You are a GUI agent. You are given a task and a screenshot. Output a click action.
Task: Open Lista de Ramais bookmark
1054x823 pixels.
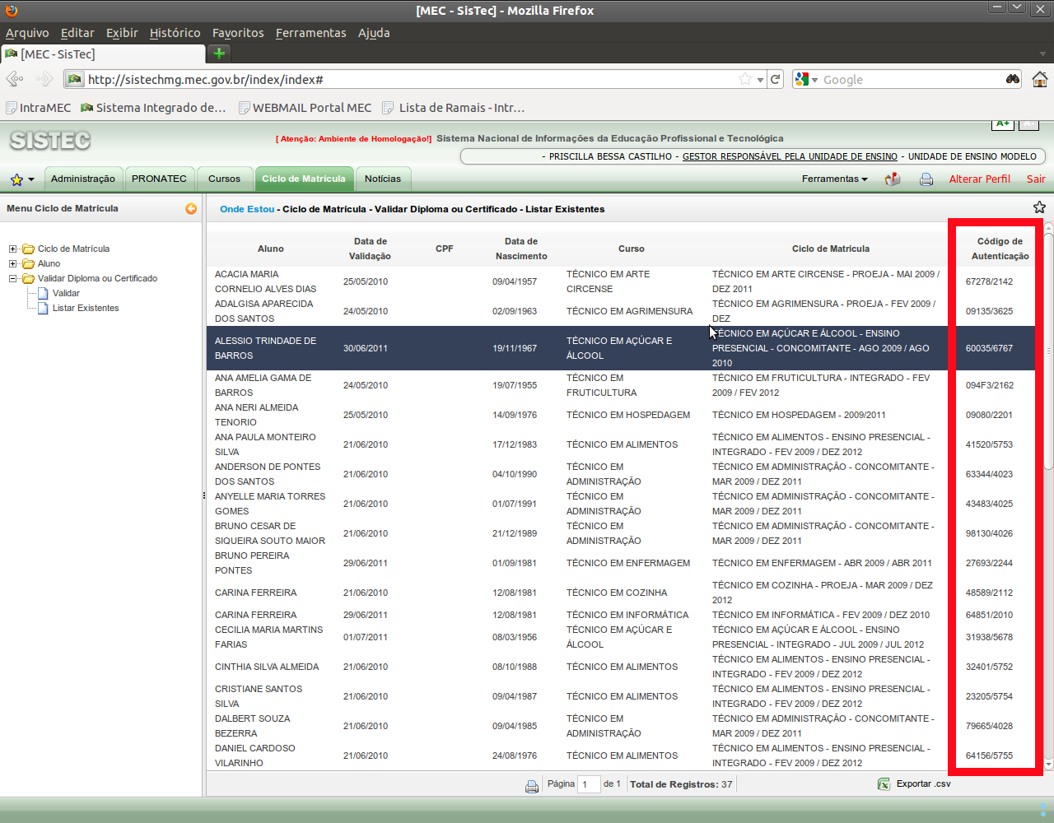pos(454,108)
